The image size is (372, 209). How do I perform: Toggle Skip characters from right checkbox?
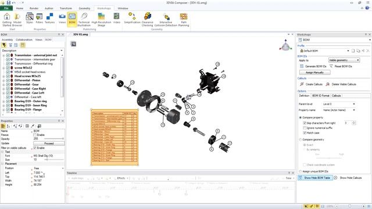[305, 123]
